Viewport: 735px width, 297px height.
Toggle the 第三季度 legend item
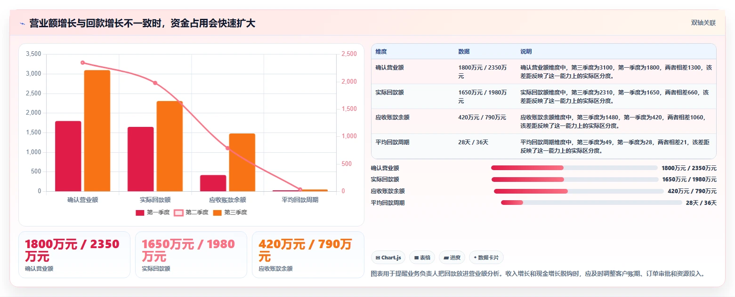(230, 212)
